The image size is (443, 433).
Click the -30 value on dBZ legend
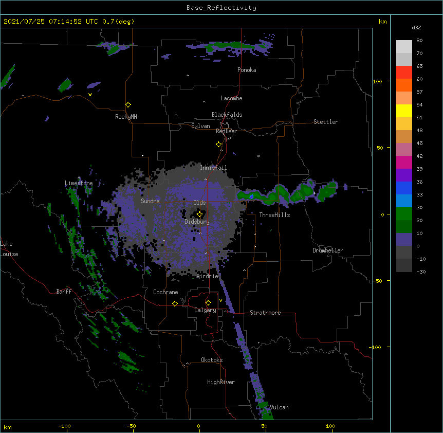tap(421, 272)
